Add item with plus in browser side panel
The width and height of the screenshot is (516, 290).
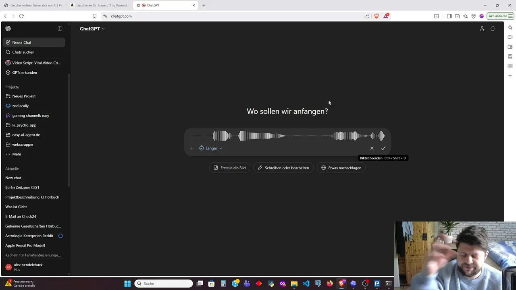click(x=510, y=76)
